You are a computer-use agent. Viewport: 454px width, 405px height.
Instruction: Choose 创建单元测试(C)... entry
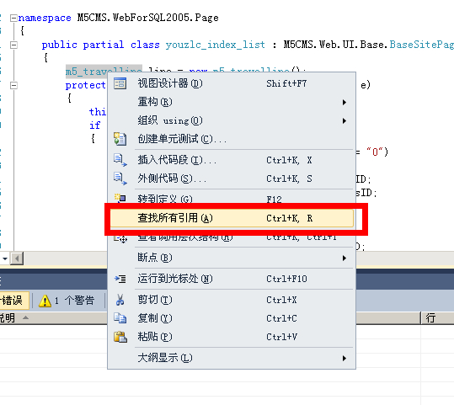click(232, 139)
